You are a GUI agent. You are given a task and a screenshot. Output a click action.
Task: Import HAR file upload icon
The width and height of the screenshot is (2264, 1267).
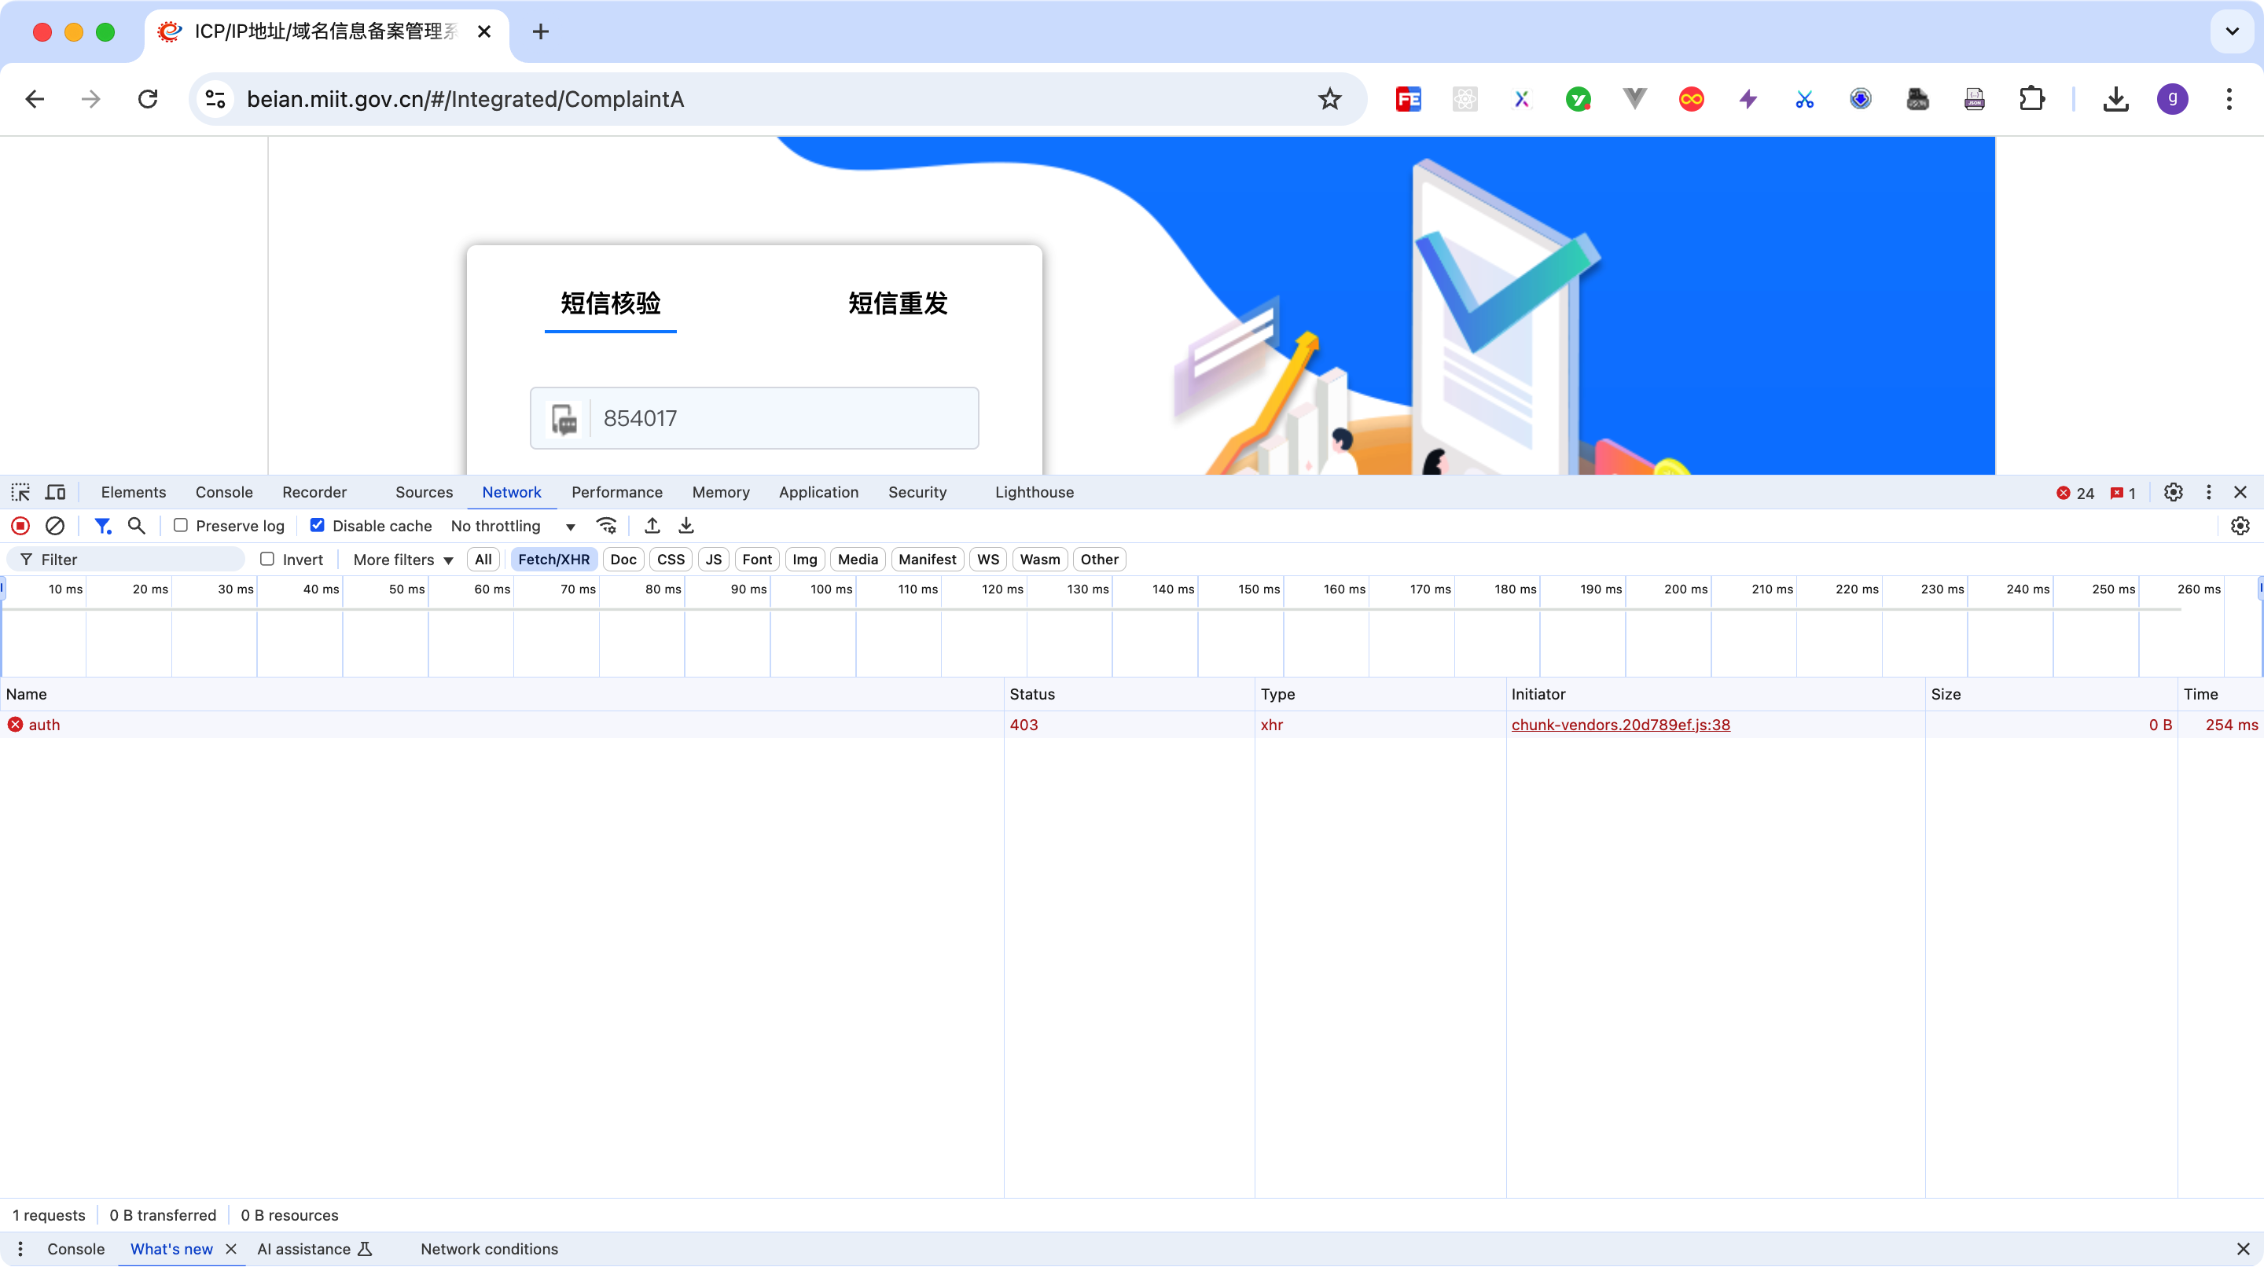coord(652,525)
